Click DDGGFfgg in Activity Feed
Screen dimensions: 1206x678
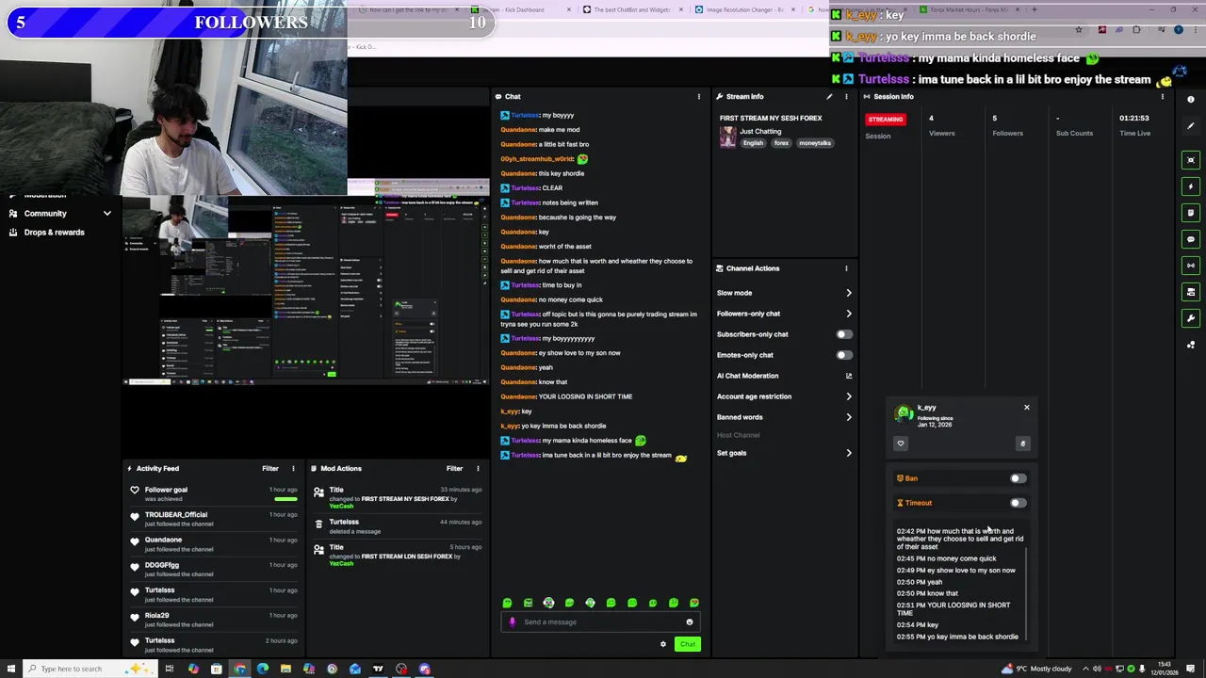pyautogui.click(x=161, y=565)
